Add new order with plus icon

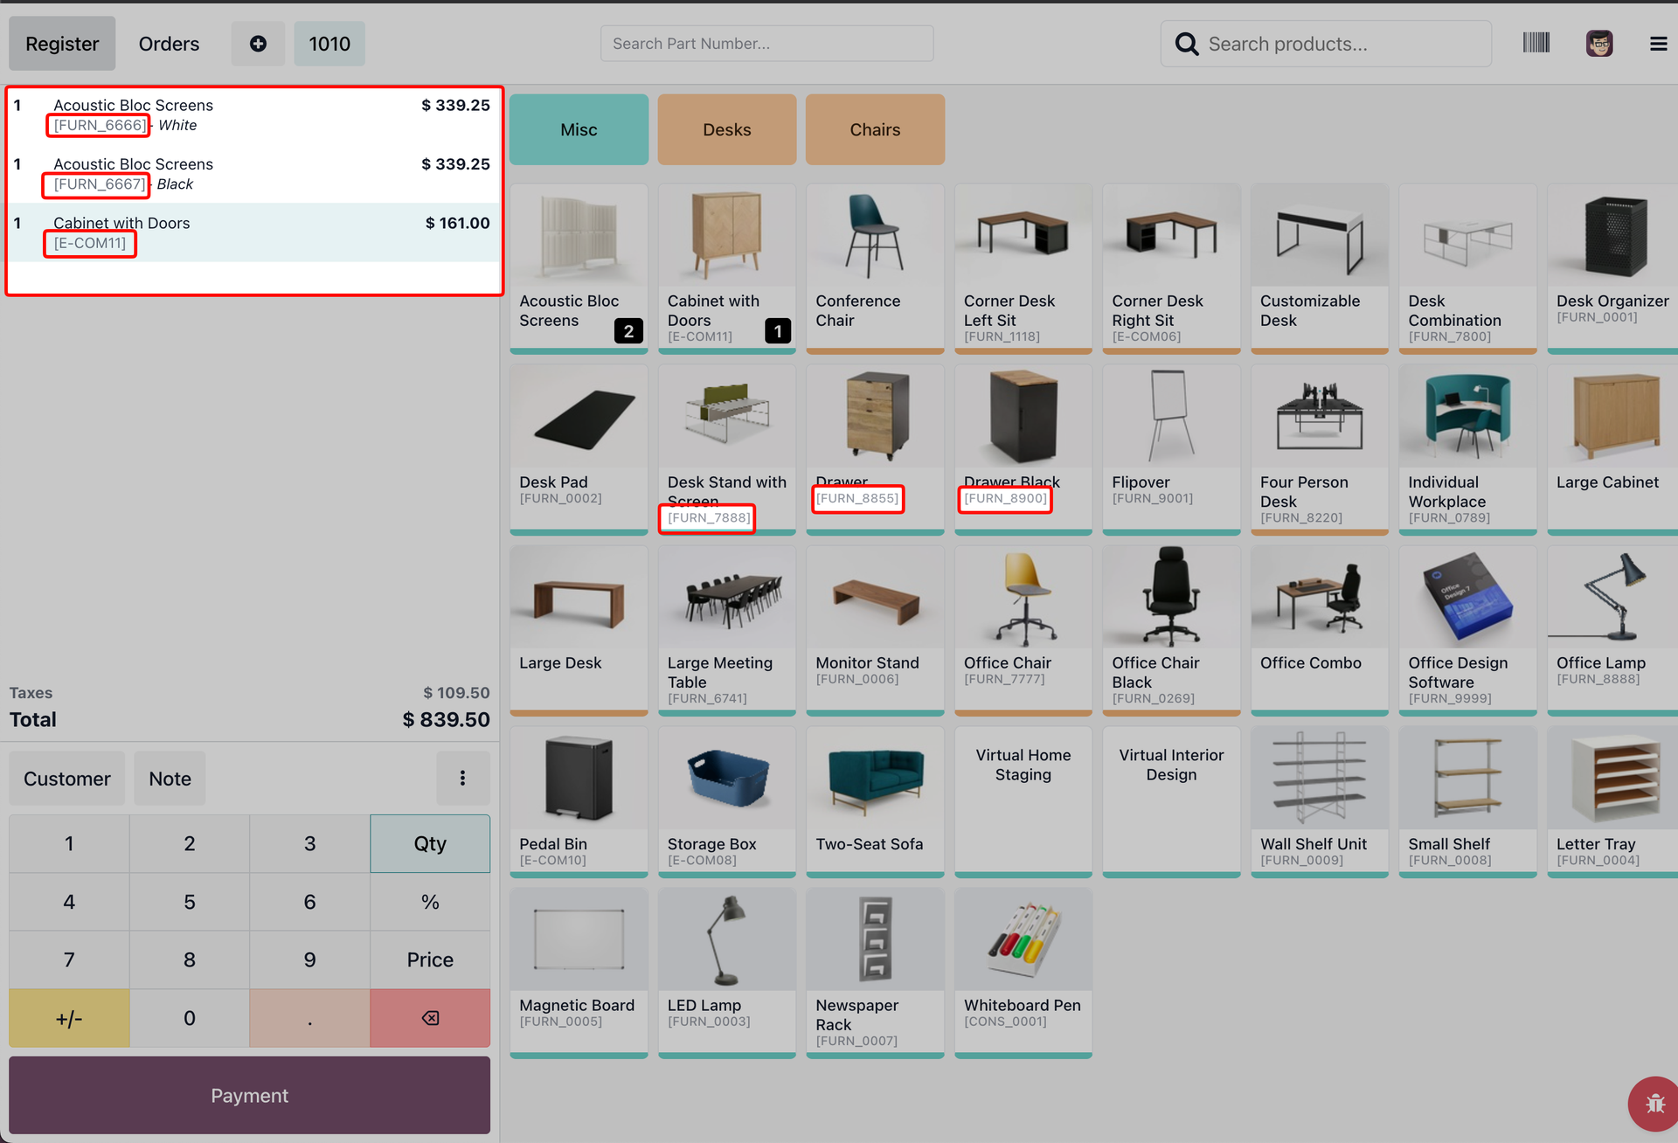pos(258,44)
